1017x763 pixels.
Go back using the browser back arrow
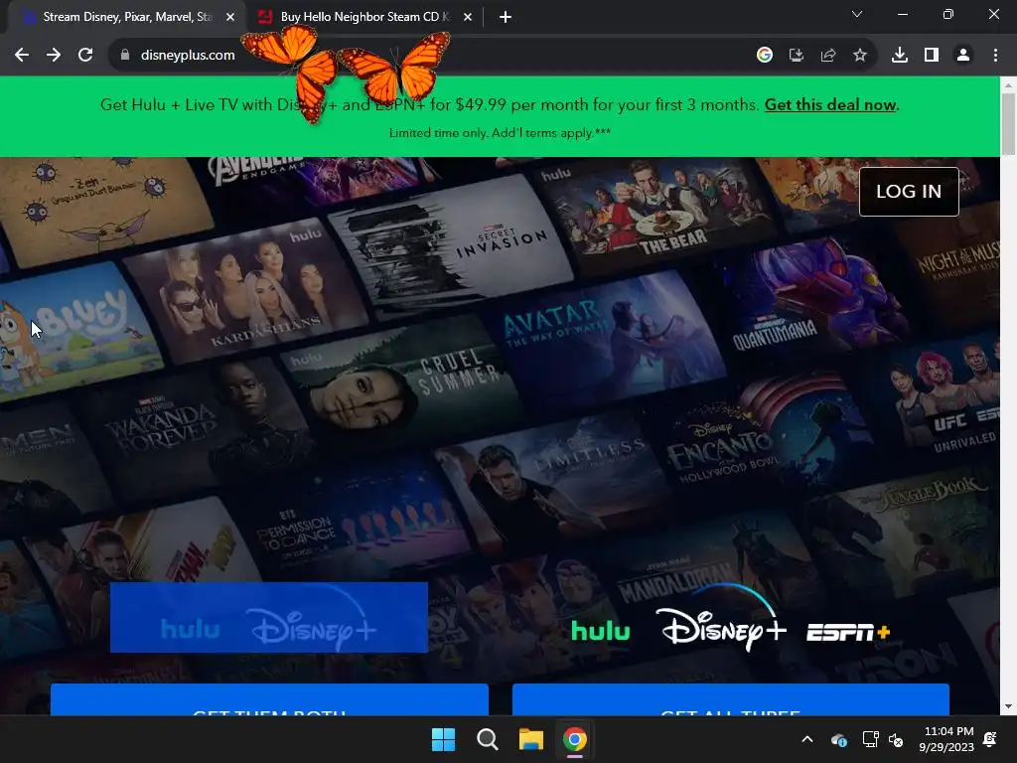tap(22, 56)
